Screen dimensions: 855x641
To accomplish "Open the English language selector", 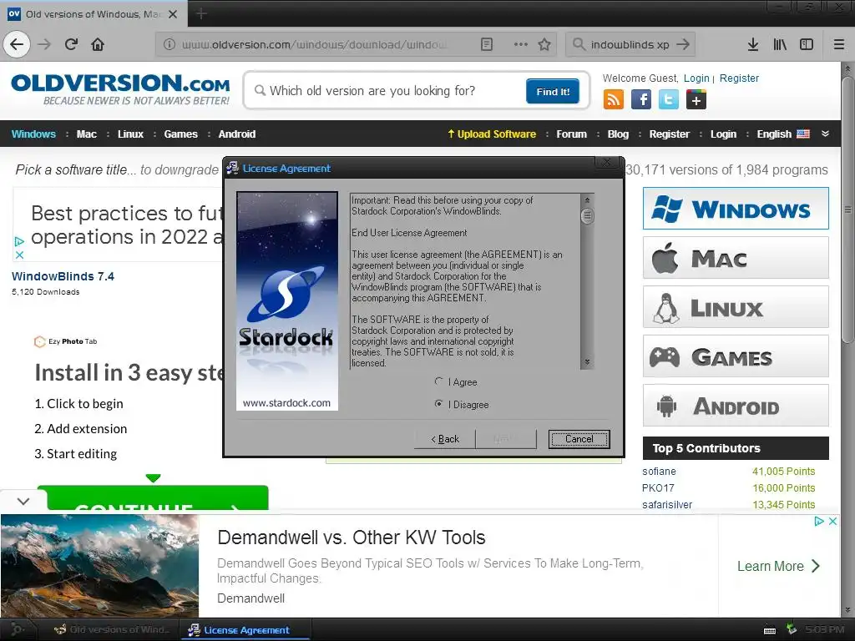I will (783, 134).
